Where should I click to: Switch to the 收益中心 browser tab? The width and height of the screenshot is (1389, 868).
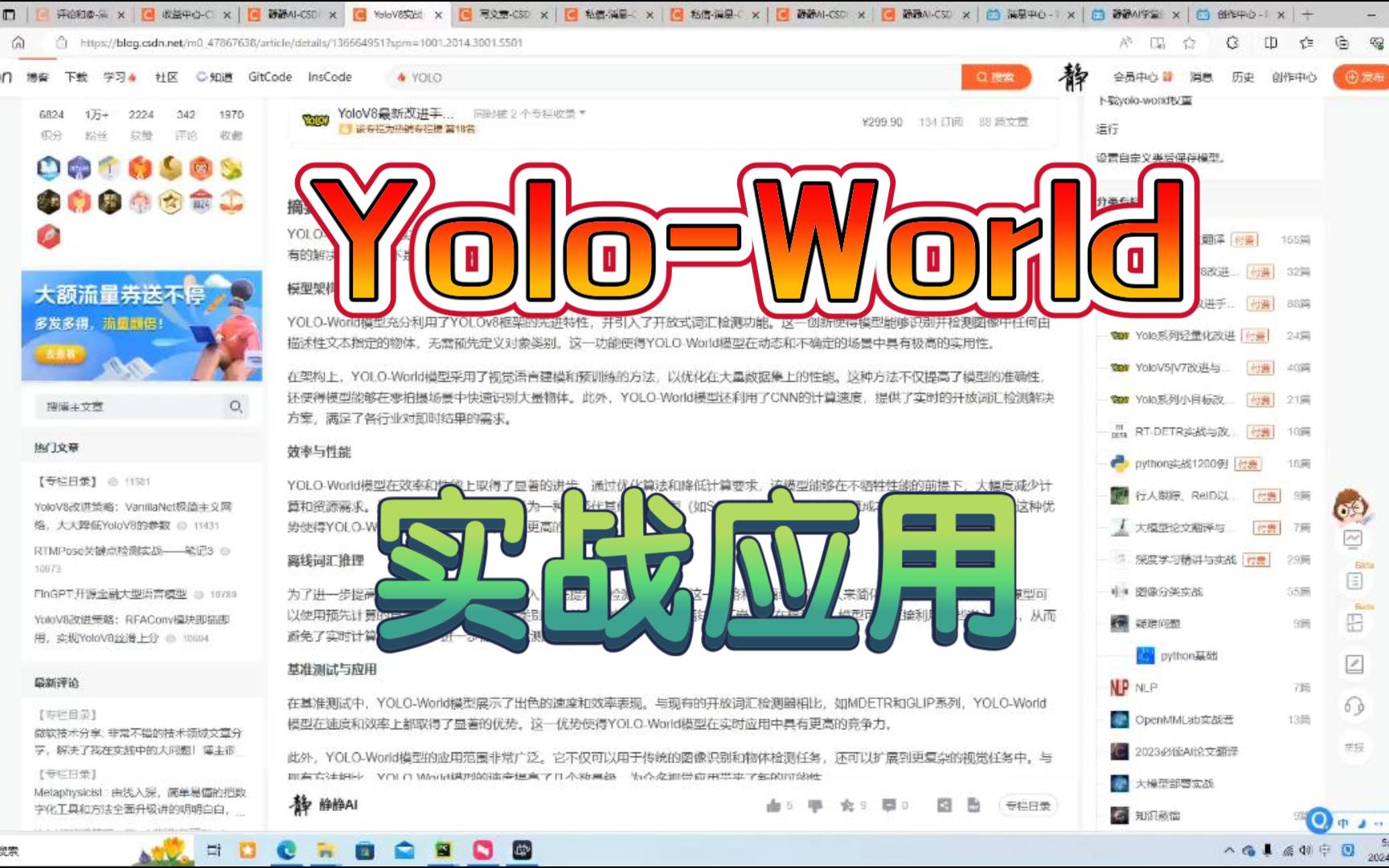point(186,14)
